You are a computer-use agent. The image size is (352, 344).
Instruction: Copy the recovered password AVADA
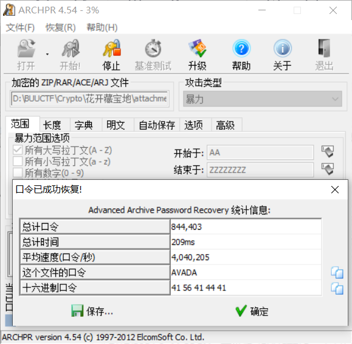tap(337, 272)
